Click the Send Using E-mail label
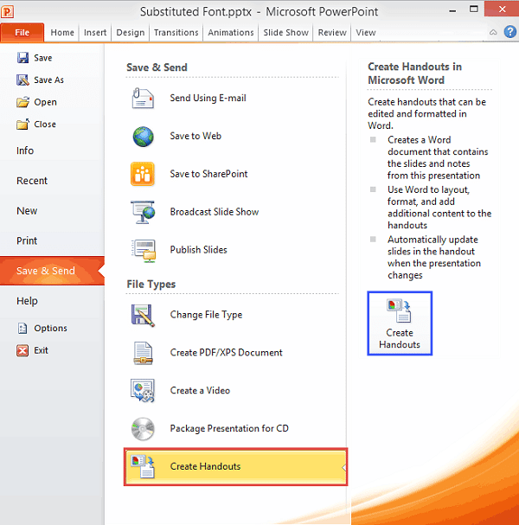Image resolution: width=519 pixels, height=525 pixels. coord(208,98)
